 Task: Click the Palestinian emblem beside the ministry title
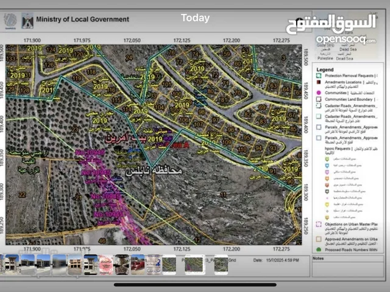click(28, 19)
